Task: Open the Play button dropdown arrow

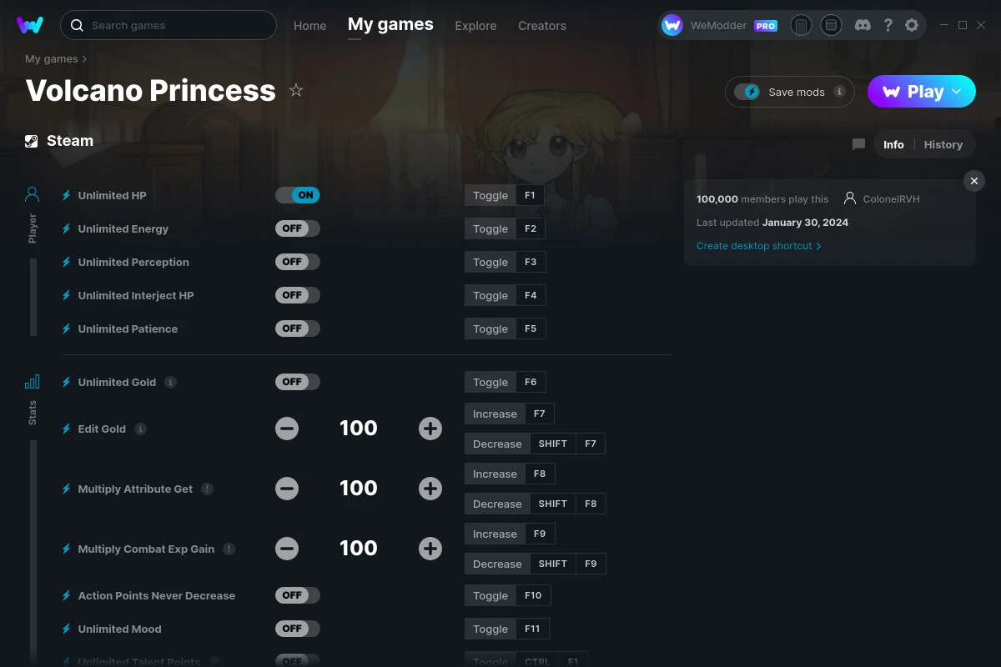Action: click(x=956, y=92)
